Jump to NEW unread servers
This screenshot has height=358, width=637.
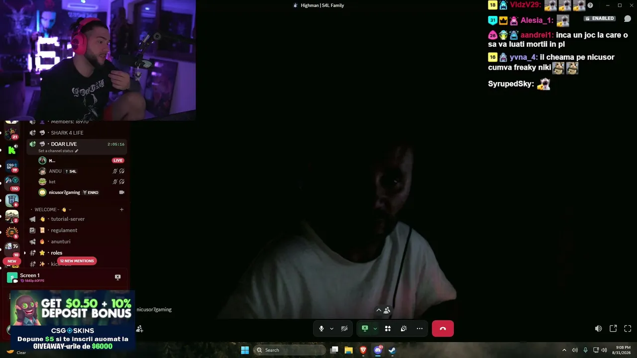[12, 261]
